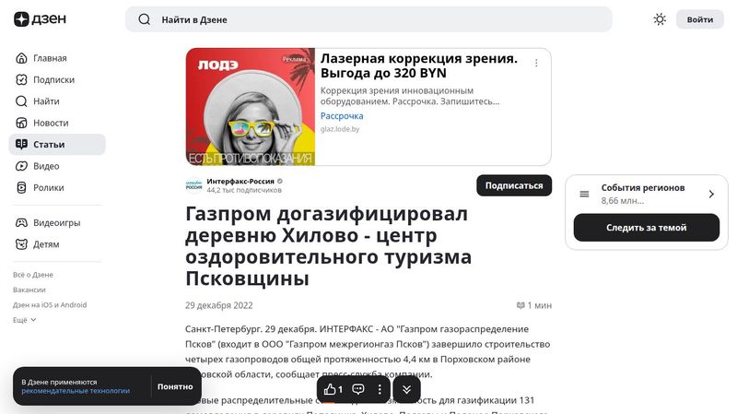Screen dimensions: 737x414
Task: Click the search magnifier icon
Action: pos(145,19)
